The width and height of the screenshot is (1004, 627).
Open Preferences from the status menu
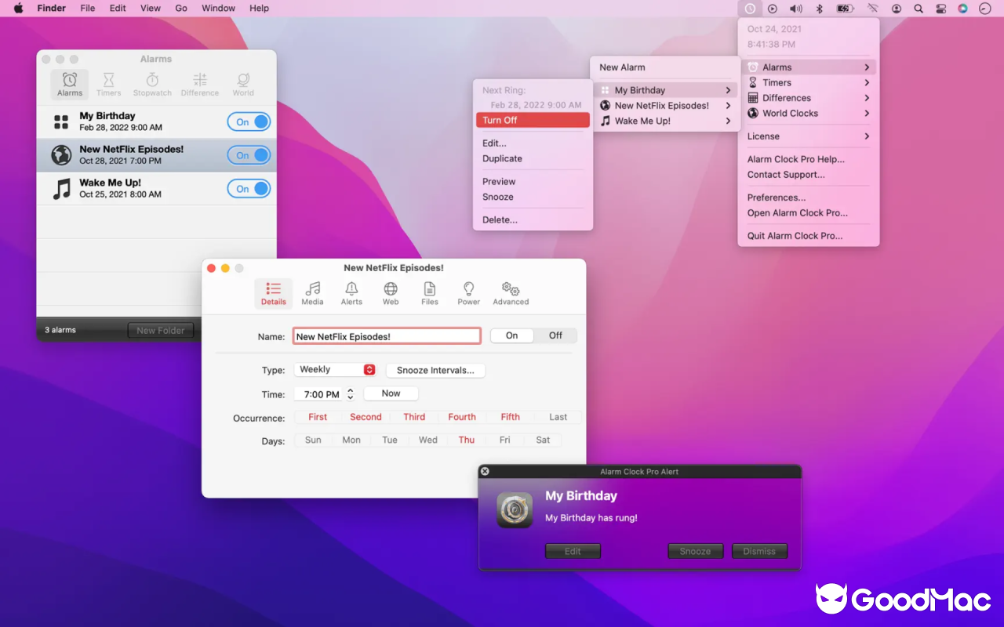772,198
